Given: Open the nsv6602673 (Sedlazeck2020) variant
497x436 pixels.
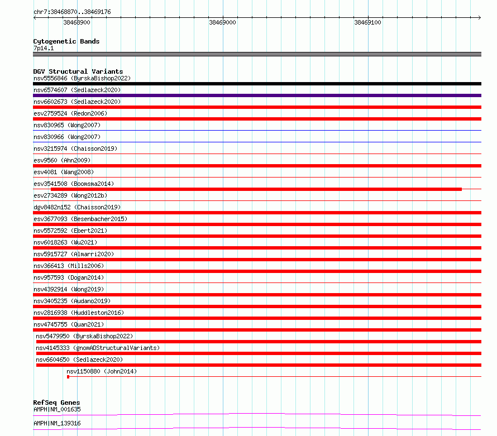Looking at the screenshot, I should 77,102.
